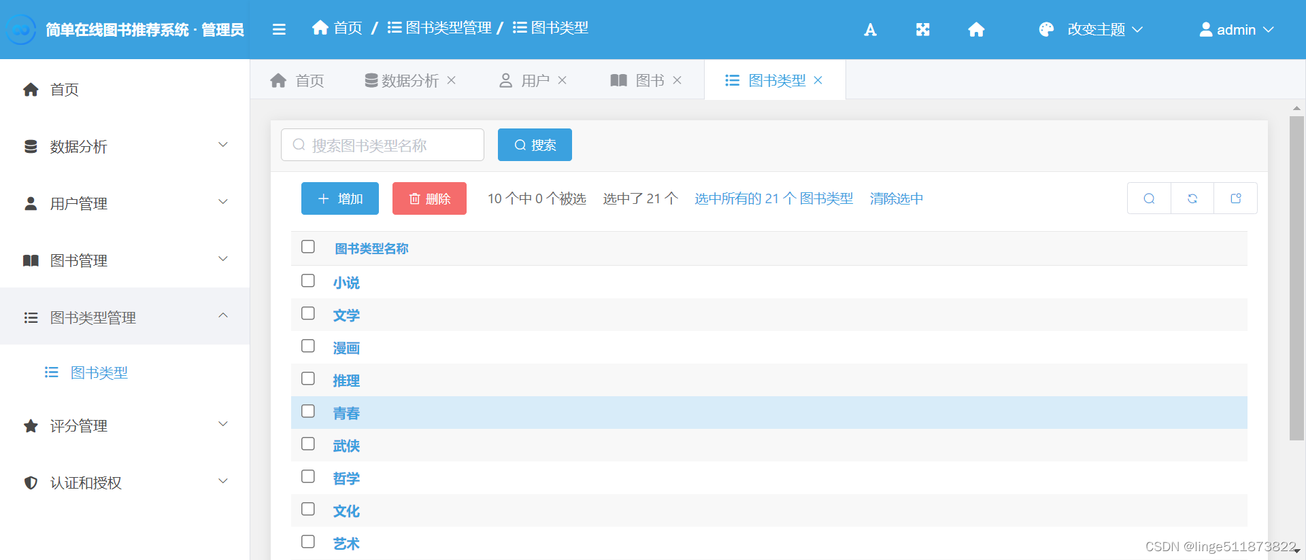Expand the 认证和授权 sidebar chevron
Image resolution: width=1306 pixels, height=560 pixels.
tap(223, 481)
